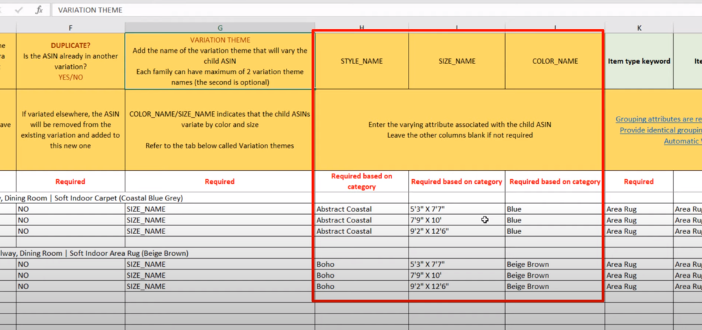
Task: Select NO in the Abstract Coastal 7'9" X 10' row
Action: (x=71, y=220)
